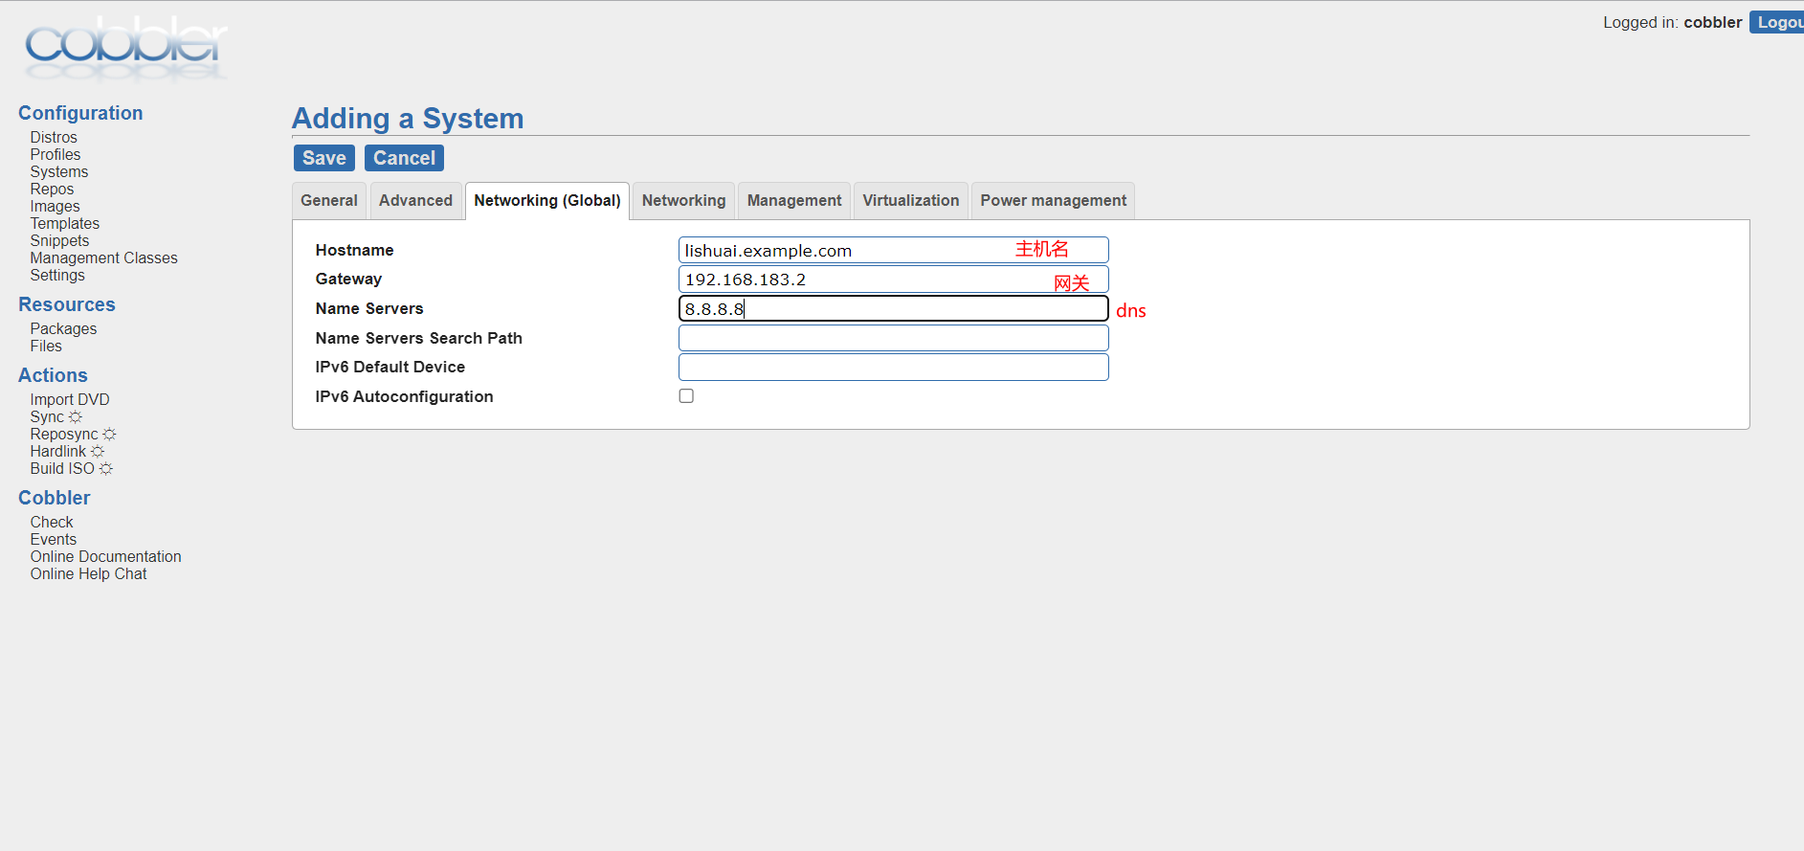Click the Save button
1804x851 pixels.
[324, 158]
